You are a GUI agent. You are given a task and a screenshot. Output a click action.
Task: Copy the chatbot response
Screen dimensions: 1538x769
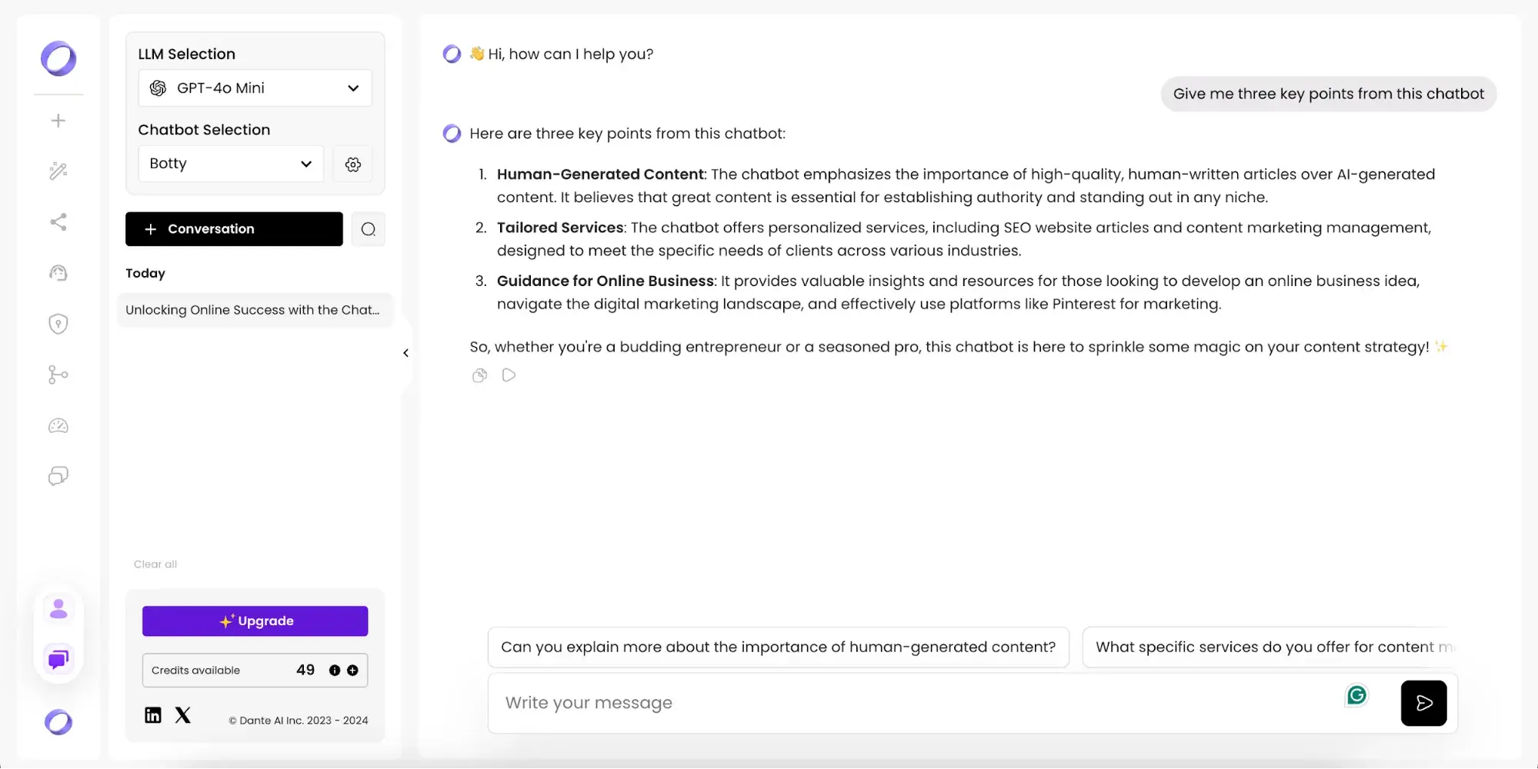[x=479, y=375]
